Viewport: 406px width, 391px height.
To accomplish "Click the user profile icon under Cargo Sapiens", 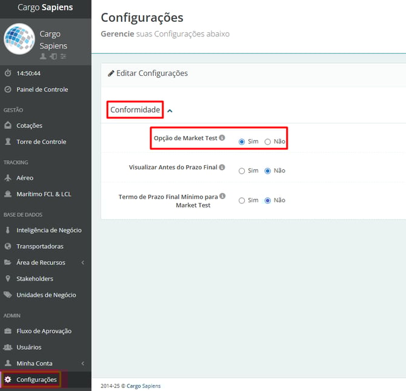I will (x=43, y=56).
